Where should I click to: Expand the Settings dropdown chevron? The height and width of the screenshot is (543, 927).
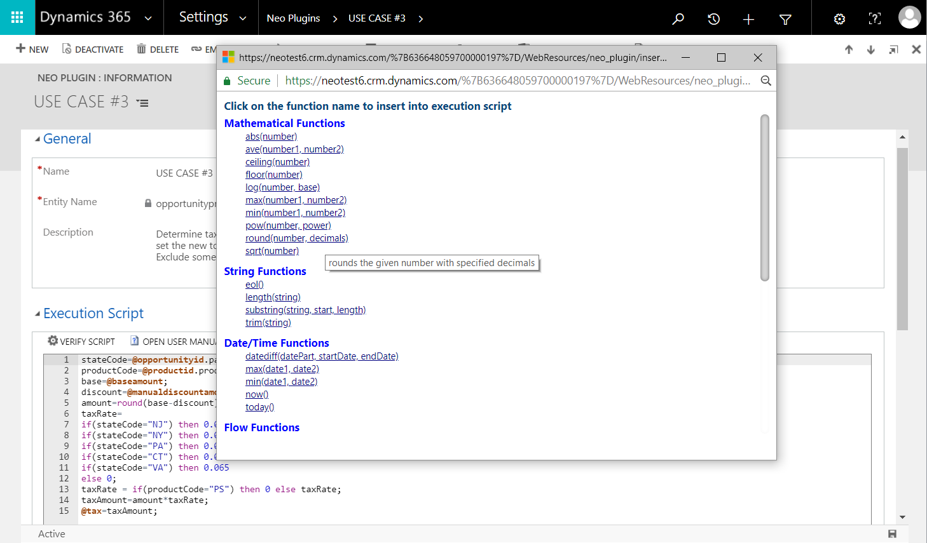242,18
